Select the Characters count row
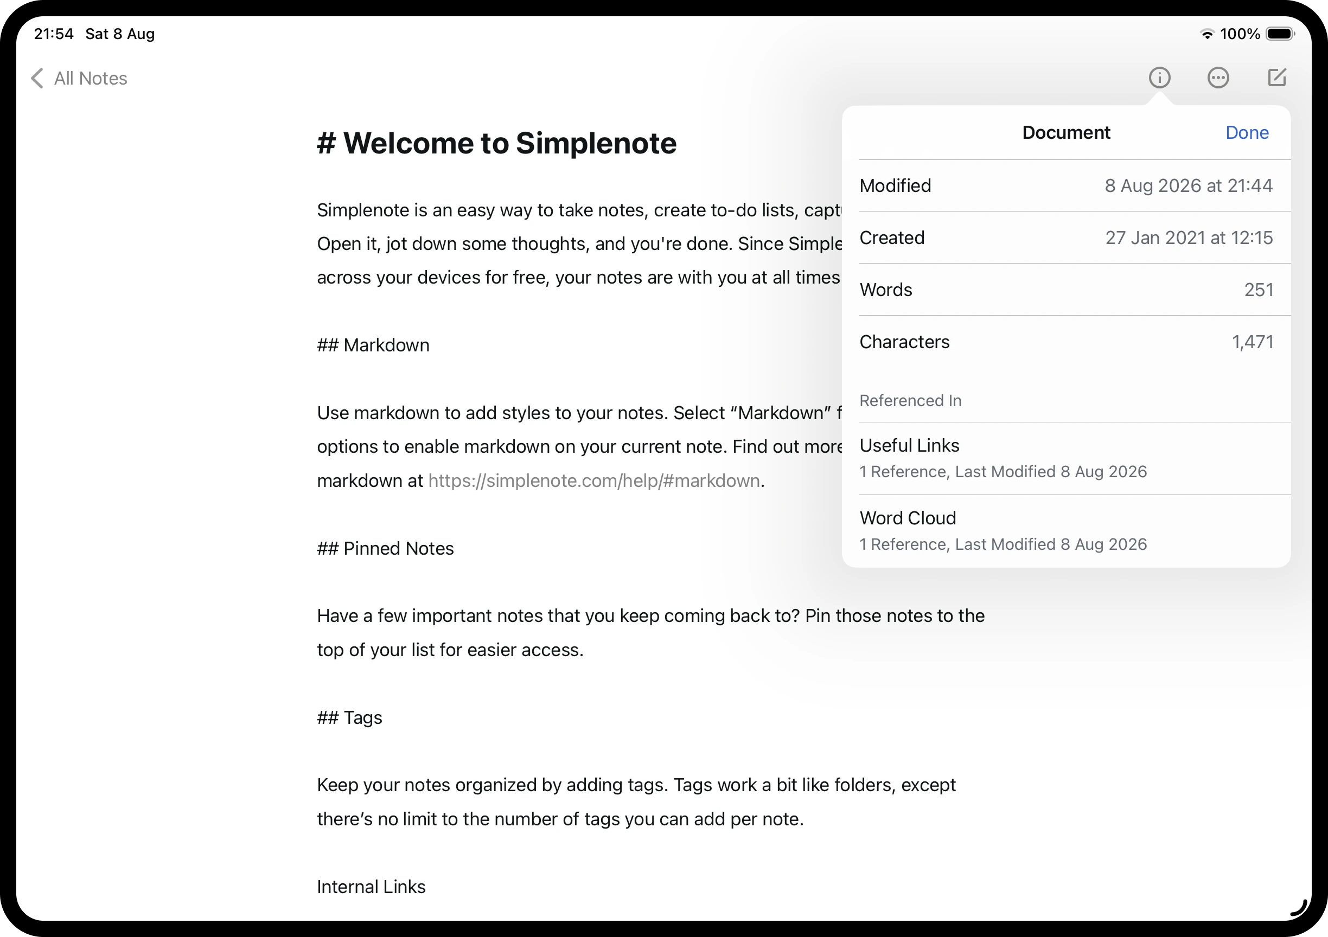Image resolution: width=1328 pixels, height=937 pixels. (1065, 342)
